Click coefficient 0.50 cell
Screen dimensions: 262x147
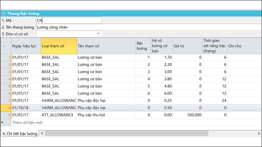161,108
